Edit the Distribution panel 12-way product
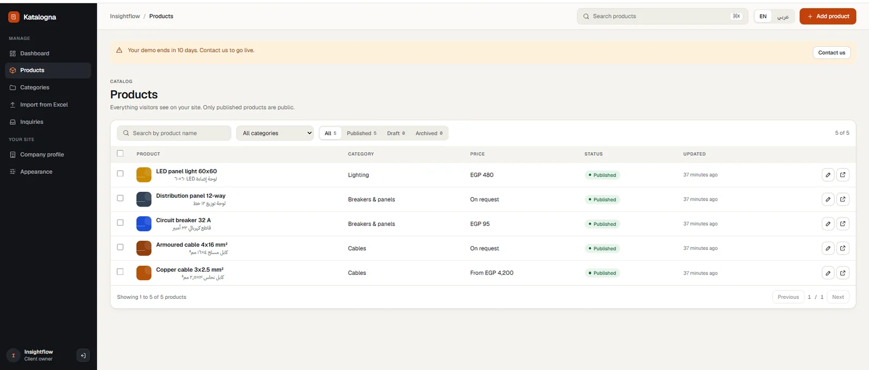 (x=828, y=199)
